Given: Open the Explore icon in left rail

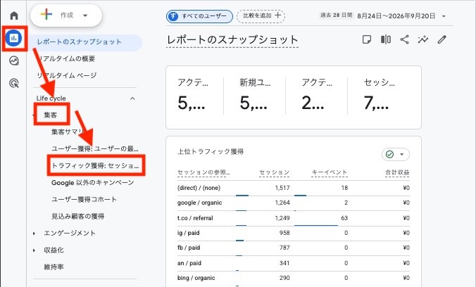Looking at the screenshot, I should click(x=14, y=60).
